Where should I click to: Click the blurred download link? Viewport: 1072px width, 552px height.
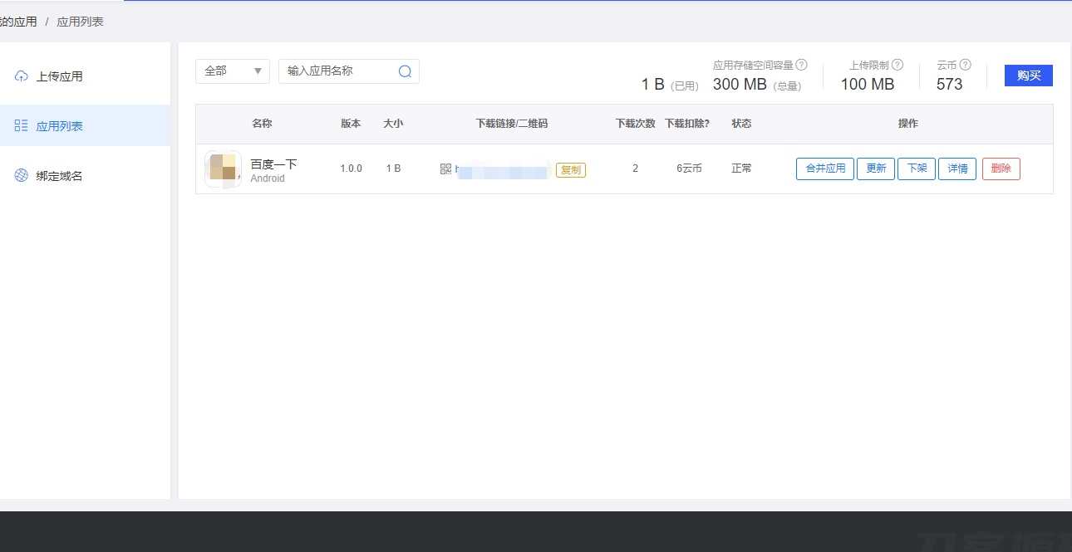tap(503, 172)
